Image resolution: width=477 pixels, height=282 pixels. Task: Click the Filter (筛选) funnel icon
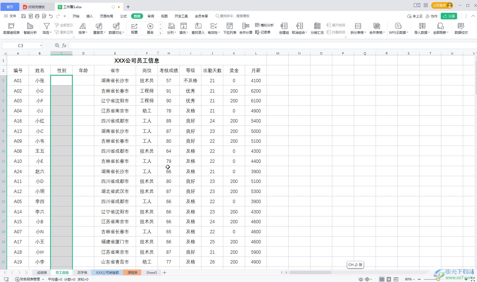(47, 26)
